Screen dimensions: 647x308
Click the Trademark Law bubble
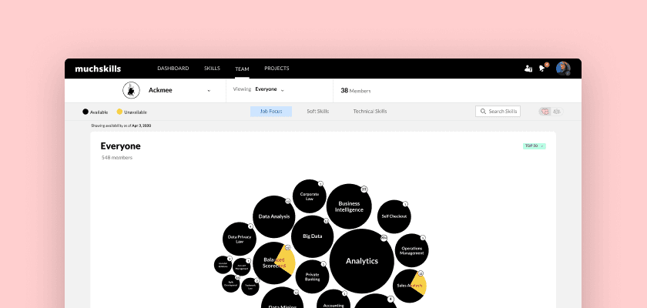(x=250, y=286)
